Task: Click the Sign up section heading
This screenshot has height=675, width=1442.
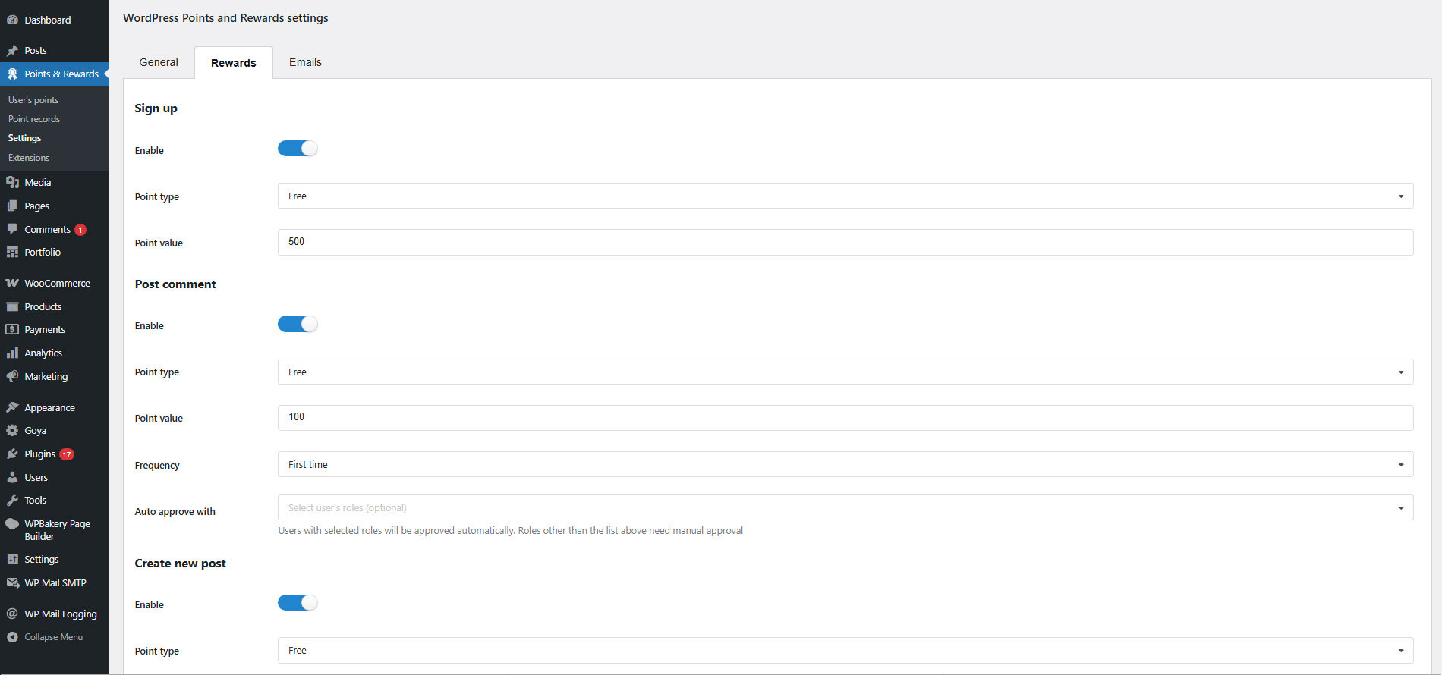Action: 156,108
